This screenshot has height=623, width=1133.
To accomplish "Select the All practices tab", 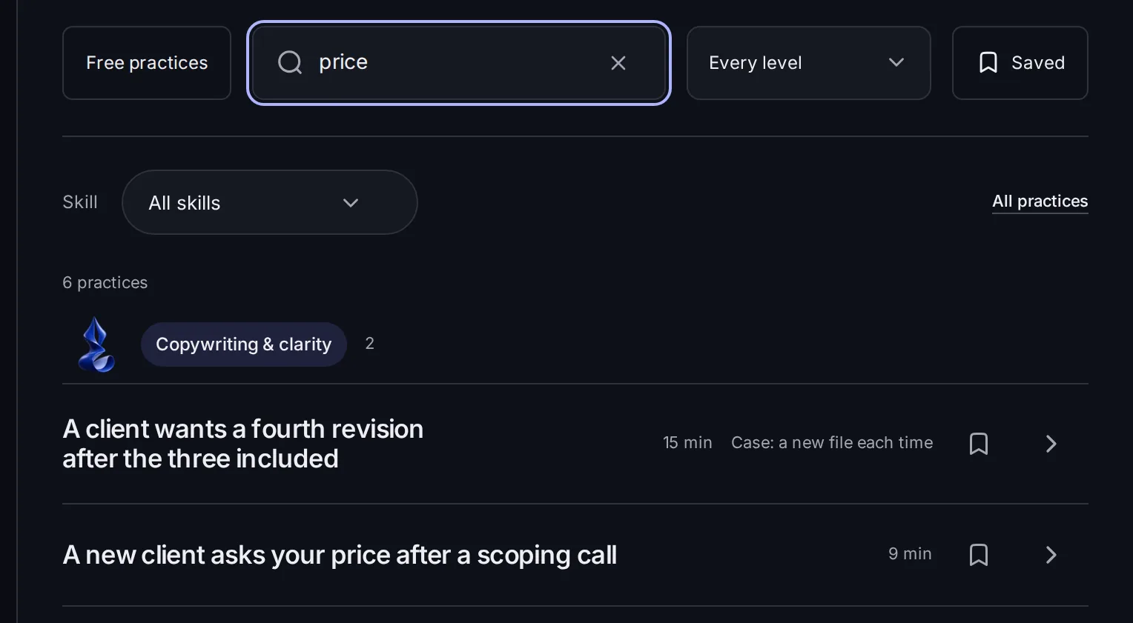I will point(1040,201).
